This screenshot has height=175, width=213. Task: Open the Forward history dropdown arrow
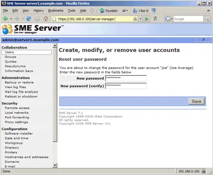coord(23,19)
